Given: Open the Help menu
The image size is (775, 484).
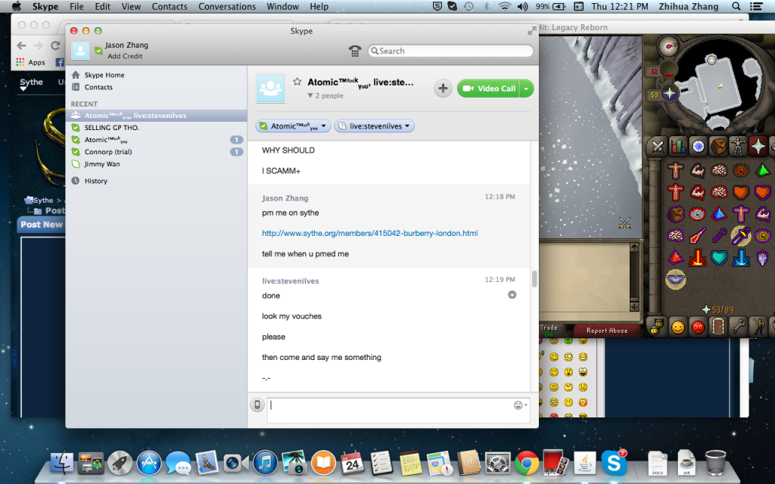Looking at the screenshot, I should [x=319, y=6].
